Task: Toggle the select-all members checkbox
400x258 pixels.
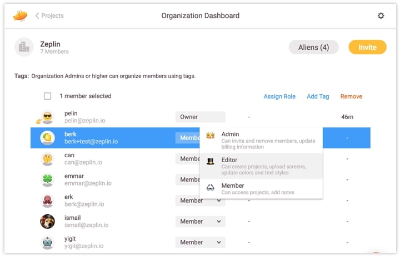Action: (x=47, y=96)
